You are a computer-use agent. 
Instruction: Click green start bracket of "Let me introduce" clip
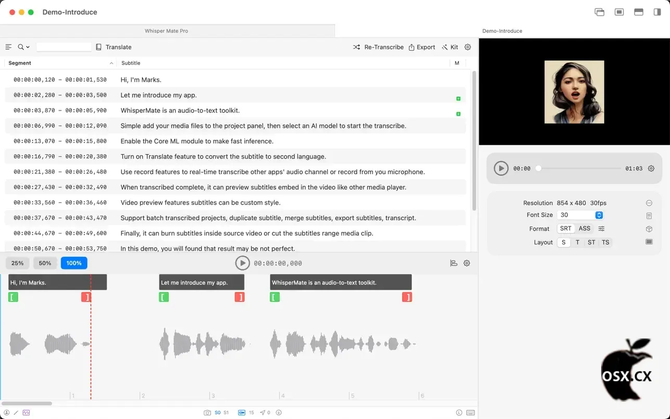pos(164,297)
